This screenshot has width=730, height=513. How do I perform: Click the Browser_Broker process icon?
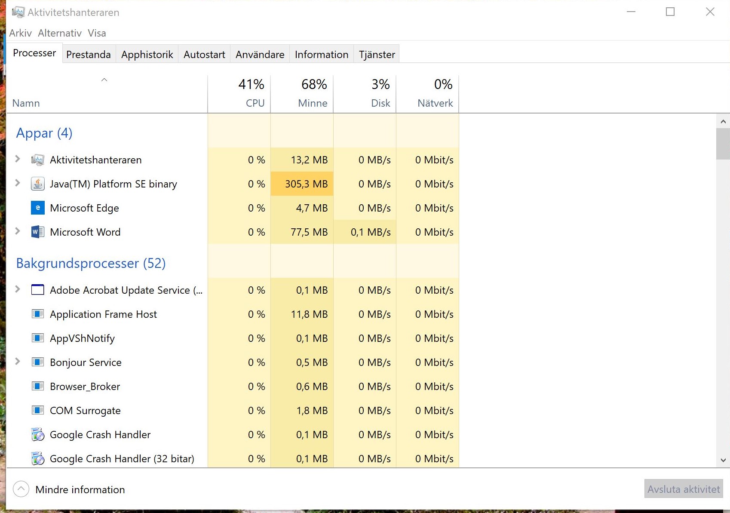click(x=38, y=386)
